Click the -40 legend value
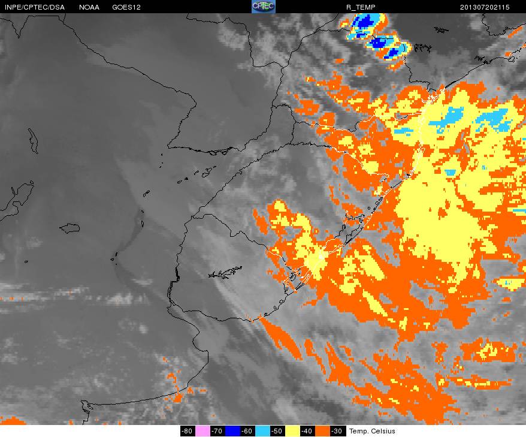Viewport: 526px width, 437px height. (x=307, y=431)
